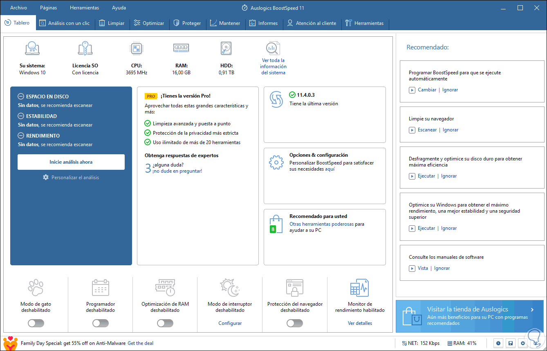Open Personalizar el análisis
This screenshot has height=351, width=547.
tap(71, 178)
